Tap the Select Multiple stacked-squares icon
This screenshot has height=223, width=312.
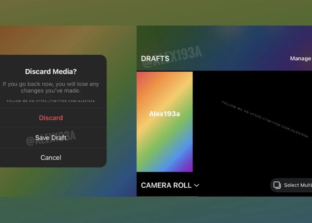[x=277, y=185]
